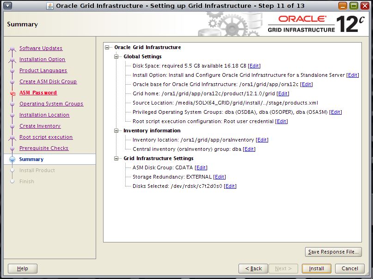
Task: Go to Operating System Groups step
Action: pyautogui.click(x=51, y=104)
